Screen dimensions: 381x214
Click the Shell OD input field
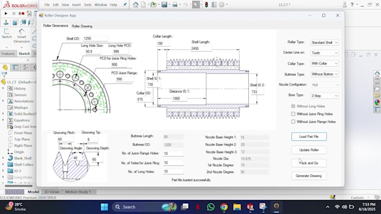click(x=95, y=39)
